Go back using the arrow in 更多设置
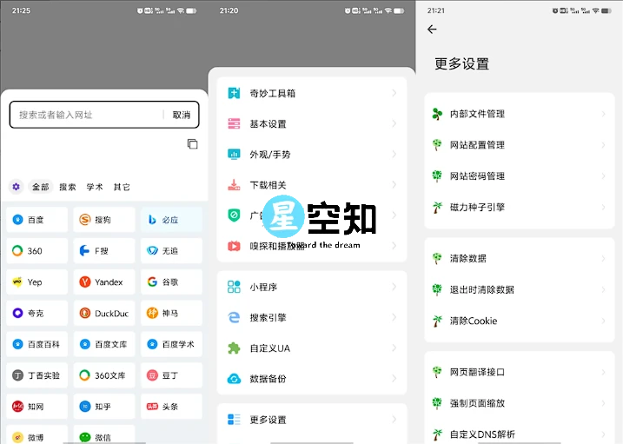 tap(432, 29)
